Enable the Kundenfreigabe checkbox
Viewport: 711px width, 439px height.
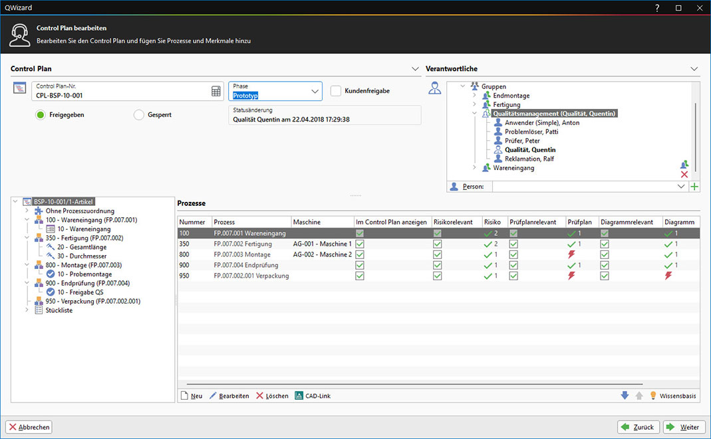(336, 91)
